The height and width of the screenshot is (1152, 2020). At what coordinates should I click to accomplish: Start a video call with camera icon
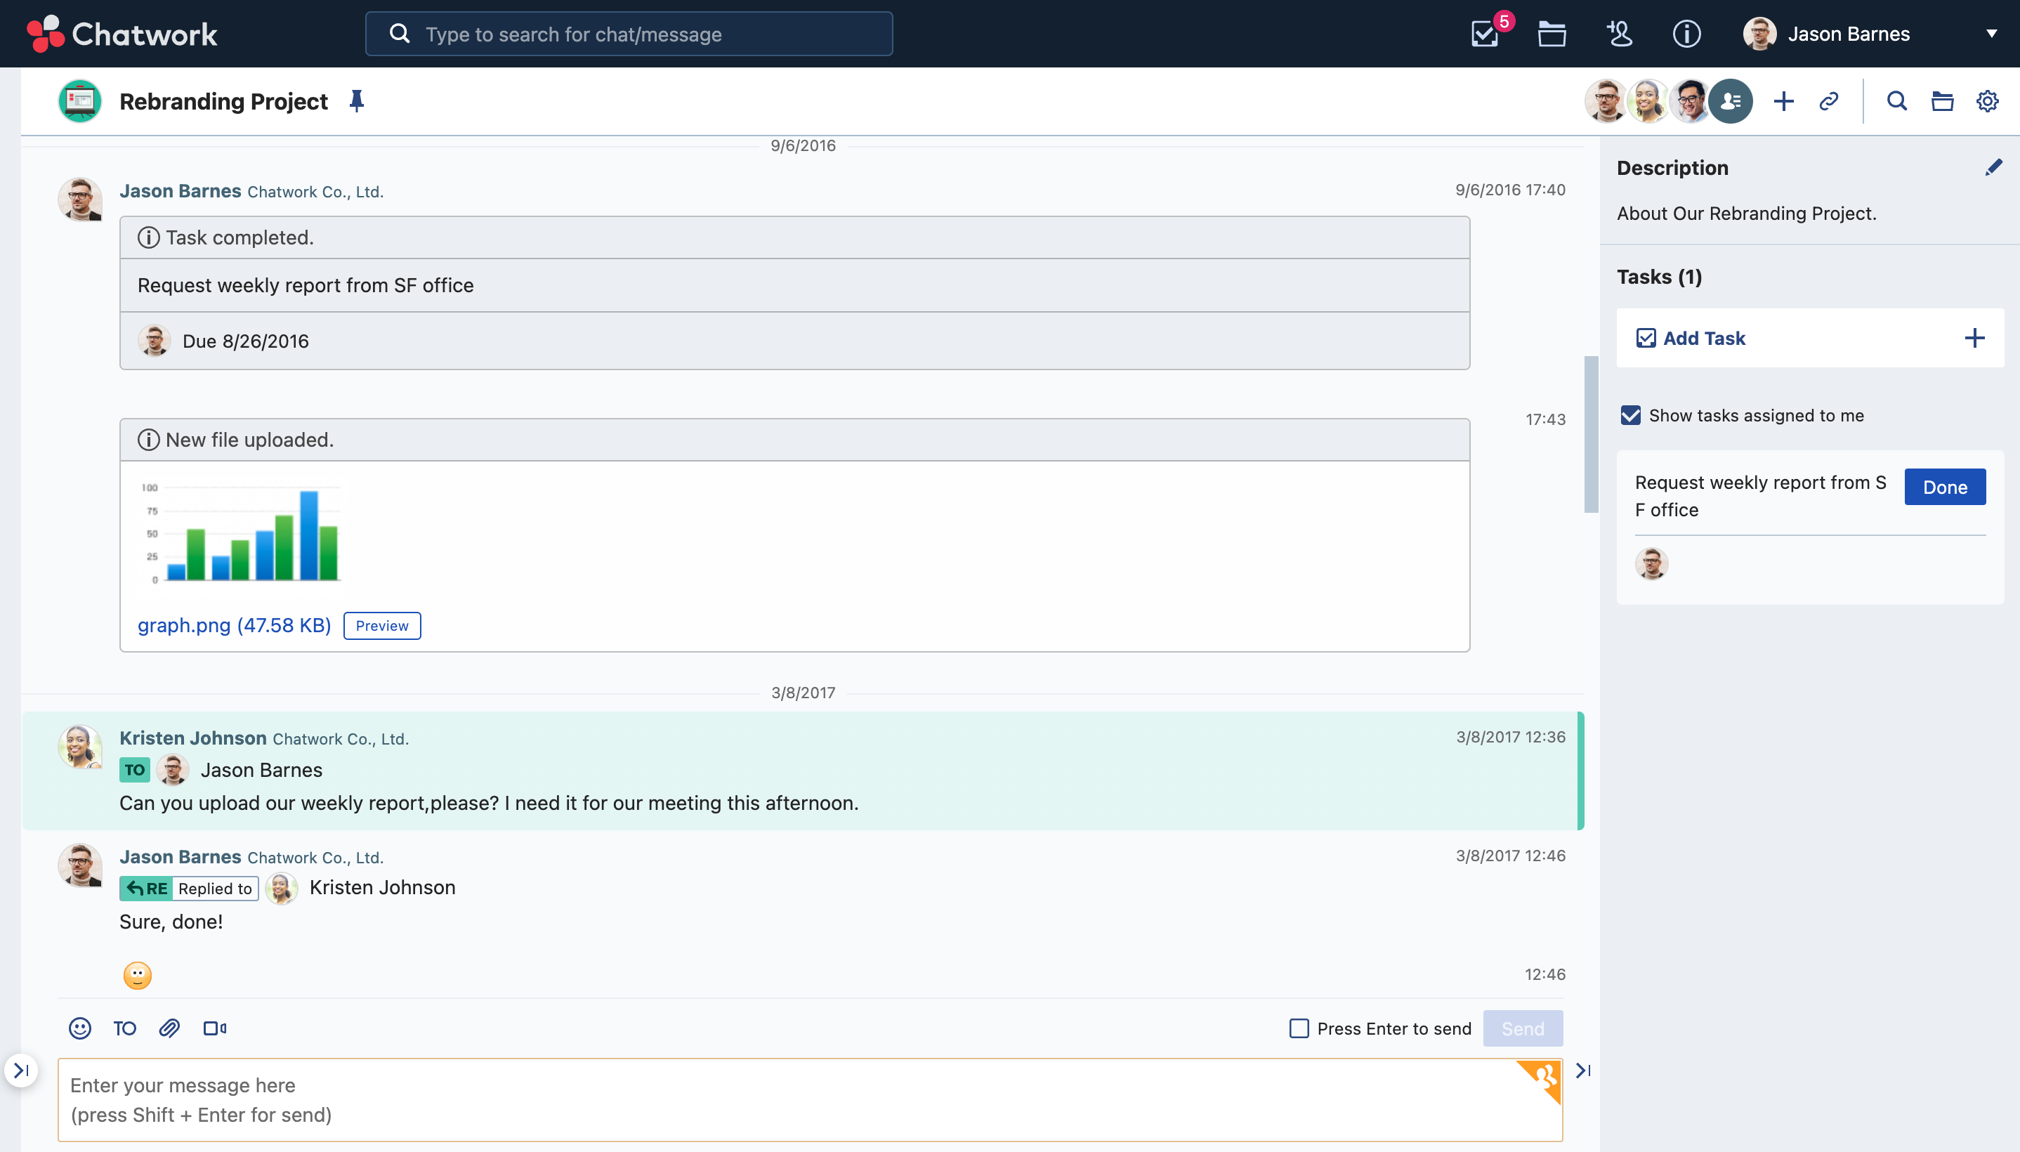[214, 1028]
